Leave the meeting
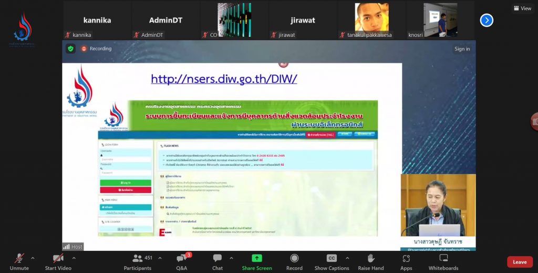The width and height of the screenshot is (538, 273). pyautogui.click(x=519, y=262)
